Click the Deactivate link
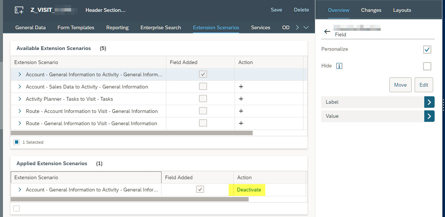Screen dimensions: 445x217 pos(249,190)
